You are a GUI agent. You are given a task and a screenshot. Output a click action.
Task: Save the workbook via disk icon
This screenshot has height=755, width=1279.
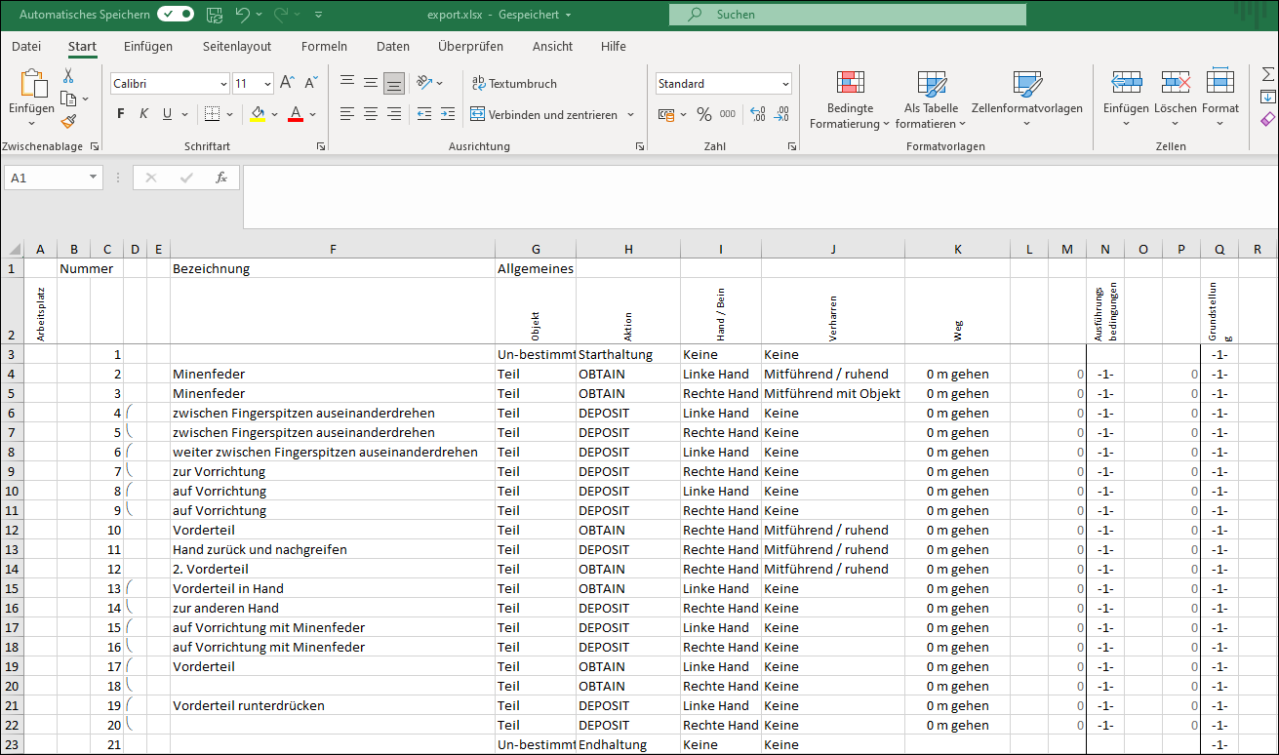tap(215, 15)
